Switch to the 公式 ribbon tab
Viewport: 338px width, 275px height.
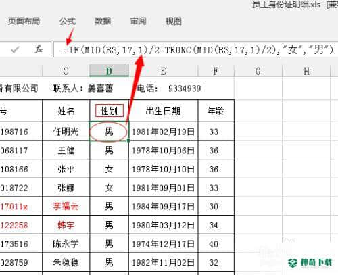tap(68, 21)
